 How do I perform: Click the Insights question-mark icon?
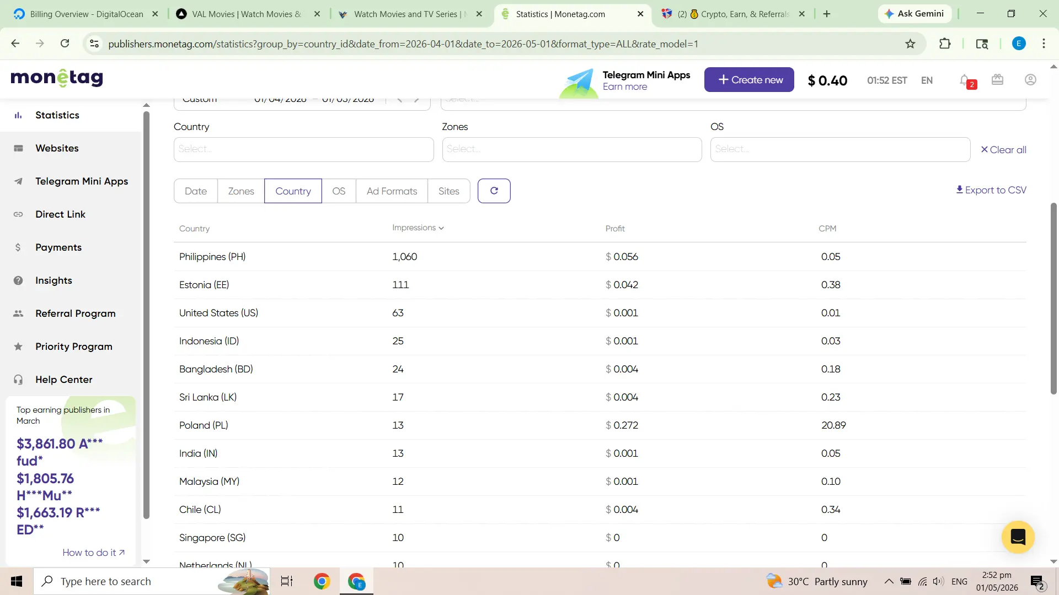tap(18, 280)
